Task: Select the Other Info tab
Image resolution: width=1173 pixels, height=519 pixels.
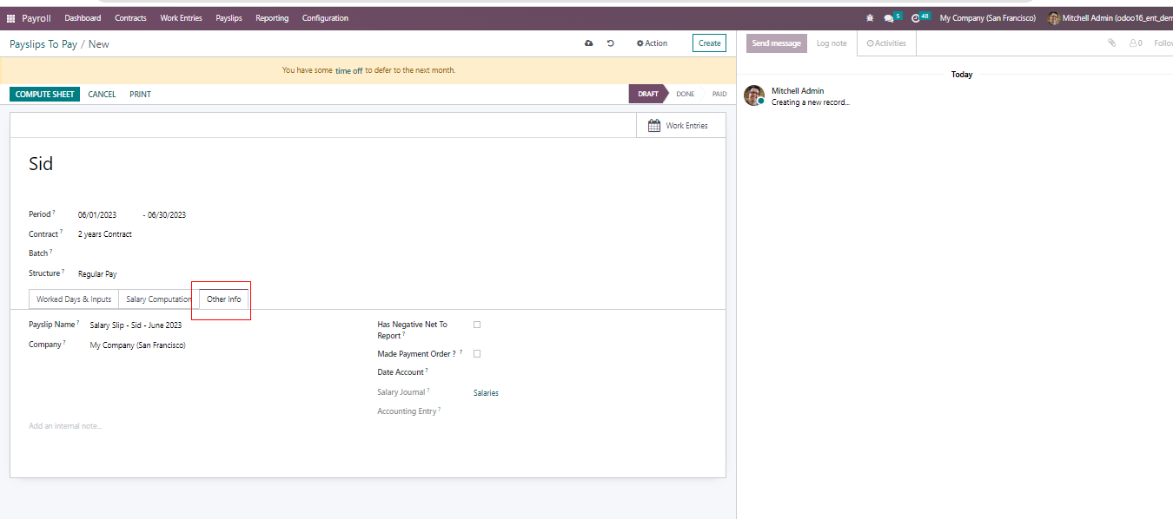Action: click(x=224, y=299)
